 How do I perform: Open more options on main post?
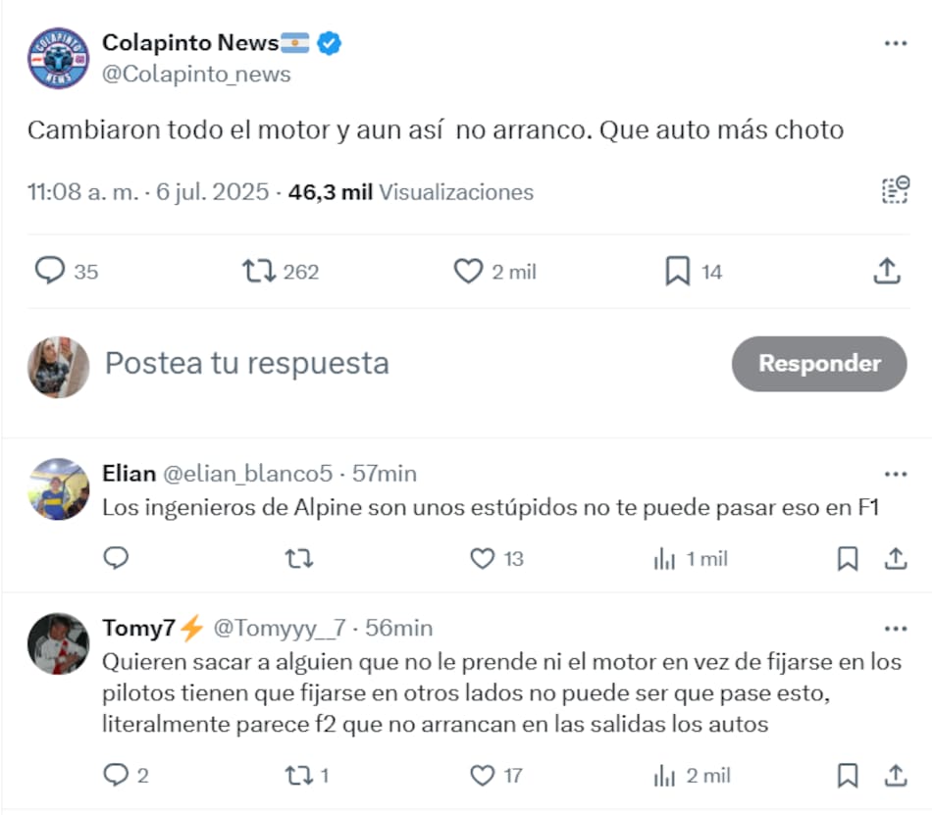pos(895,44)
